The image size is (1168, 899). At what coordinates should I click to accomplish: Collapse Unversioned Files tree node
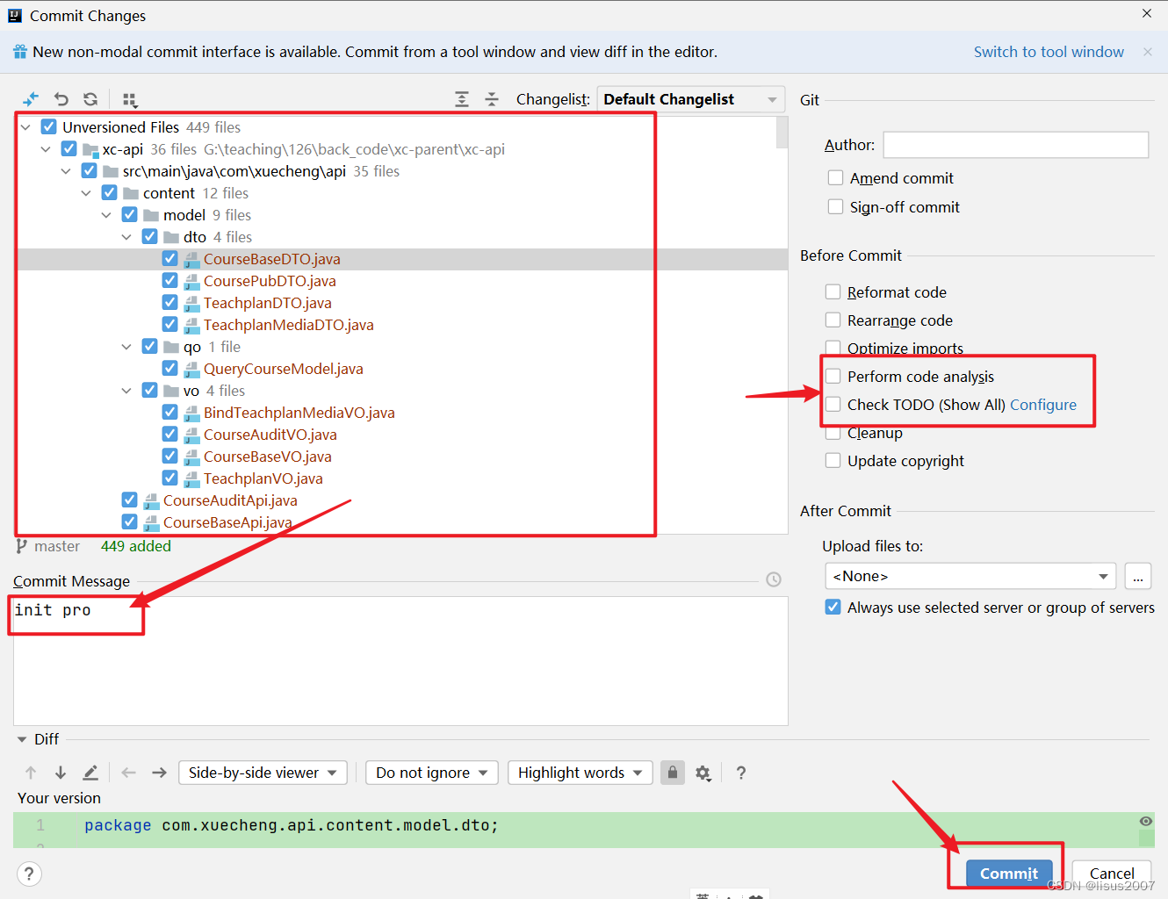pyautogui.click(x=25, y=127)
